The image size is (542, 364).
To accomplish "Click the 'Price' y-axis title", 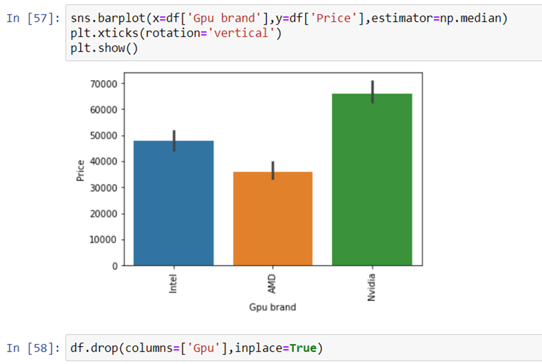I will click(80, 170).
